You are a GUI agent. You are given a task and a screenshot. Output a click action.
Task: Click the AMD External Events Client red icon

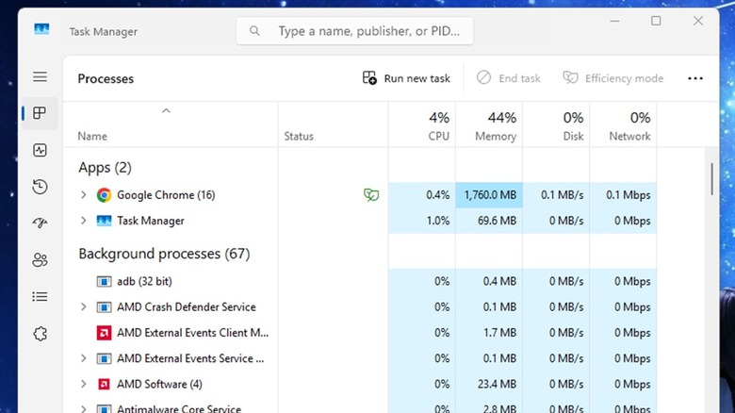click(104, 333)
